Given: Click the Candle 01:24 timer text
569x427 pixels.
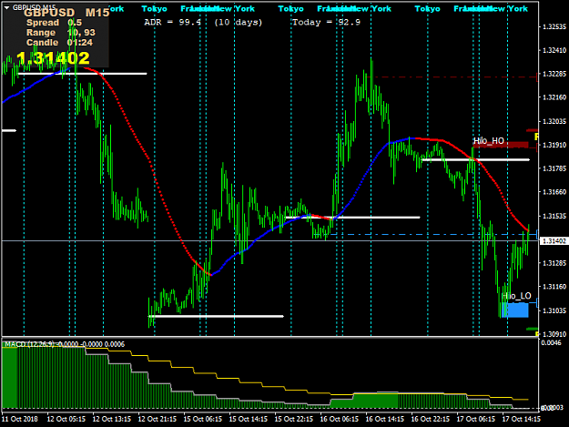Looking at the screenshot, I should pos(59,43).
